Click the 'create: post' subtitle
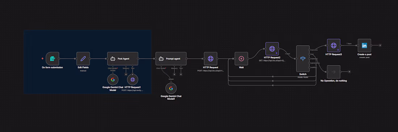 (x=364, y=58)
